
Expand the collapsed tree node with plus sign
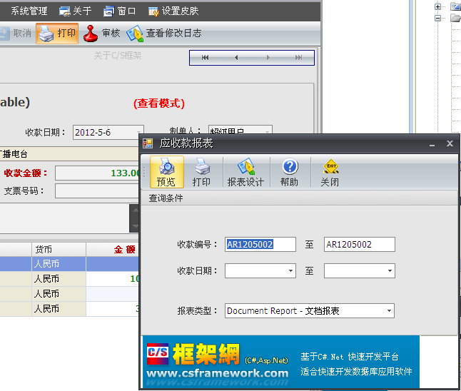437,6
